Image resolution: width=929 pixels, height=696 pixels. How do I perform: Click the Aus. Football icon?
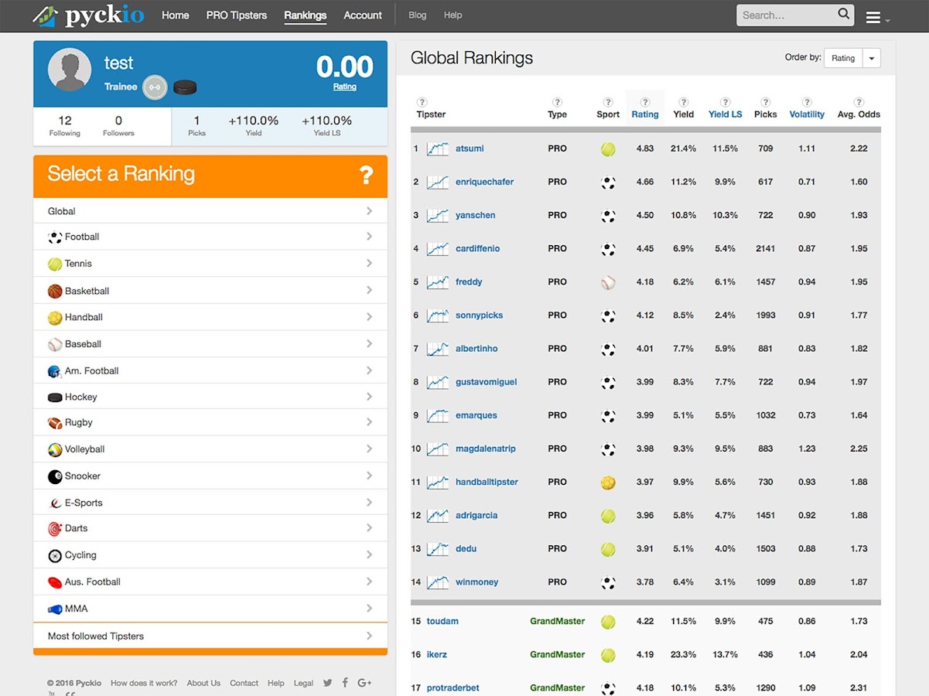55,582
